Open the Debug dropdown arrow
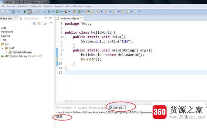The width and height of the screenshot is (207, 128). point(53,12)
